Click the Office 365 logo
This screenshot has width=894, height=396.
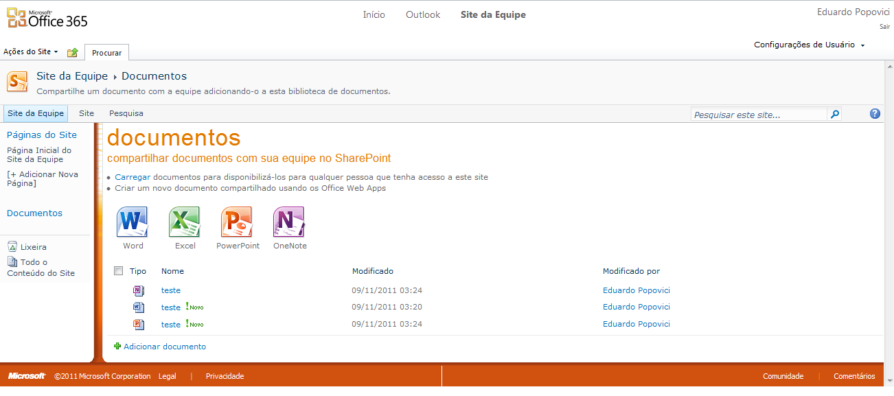[47, 19]
